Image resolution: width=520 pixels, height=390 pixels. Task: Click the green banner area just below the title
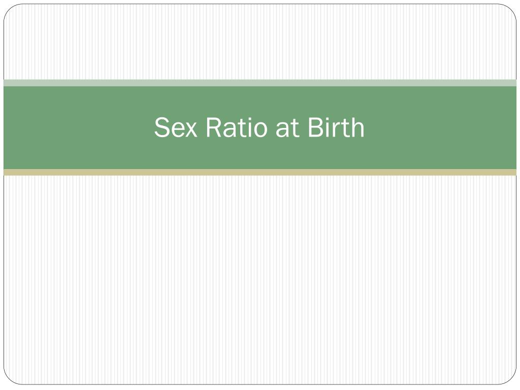tap(259, 153)
